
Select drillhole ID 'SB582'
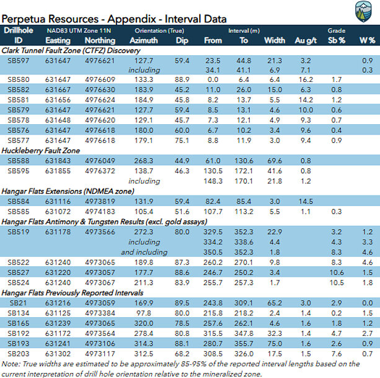pos(19,90)
